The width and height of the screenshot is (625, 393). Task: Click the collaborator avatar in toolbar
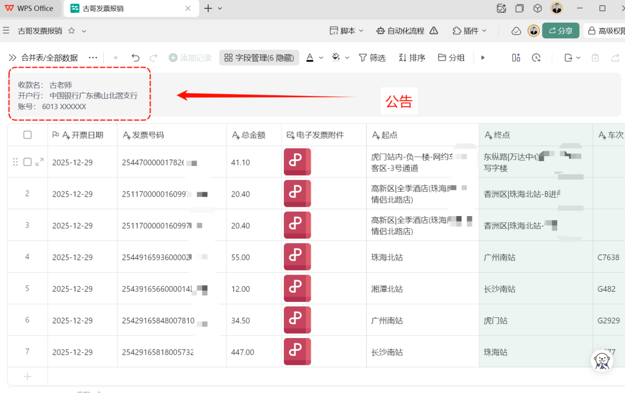[533, 31]
